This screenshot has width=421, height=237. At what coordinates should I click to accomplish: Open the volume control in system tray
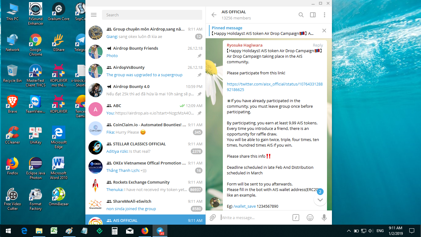tap(371, 231)
